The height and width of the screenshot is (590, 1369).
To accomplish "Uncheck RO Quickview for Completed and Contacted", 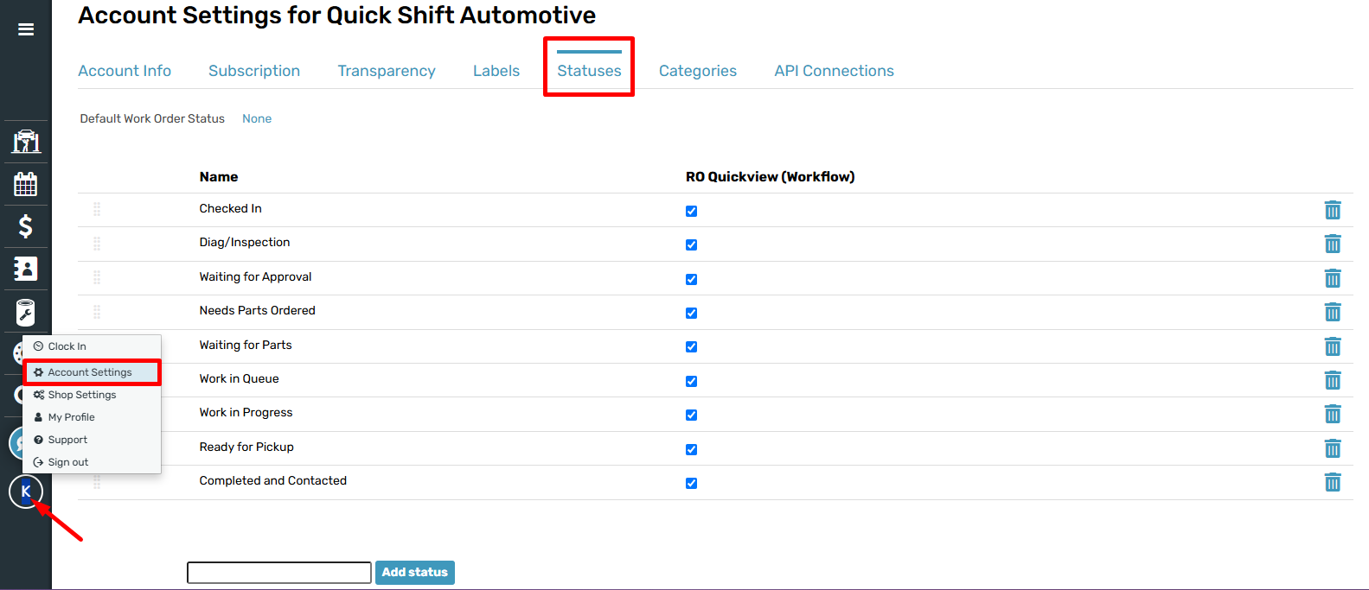I will (691, 483).
